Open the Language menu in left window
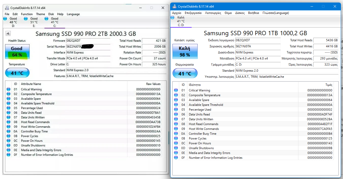Viewport: 343px width, 179px height. [x=73, y=14]
